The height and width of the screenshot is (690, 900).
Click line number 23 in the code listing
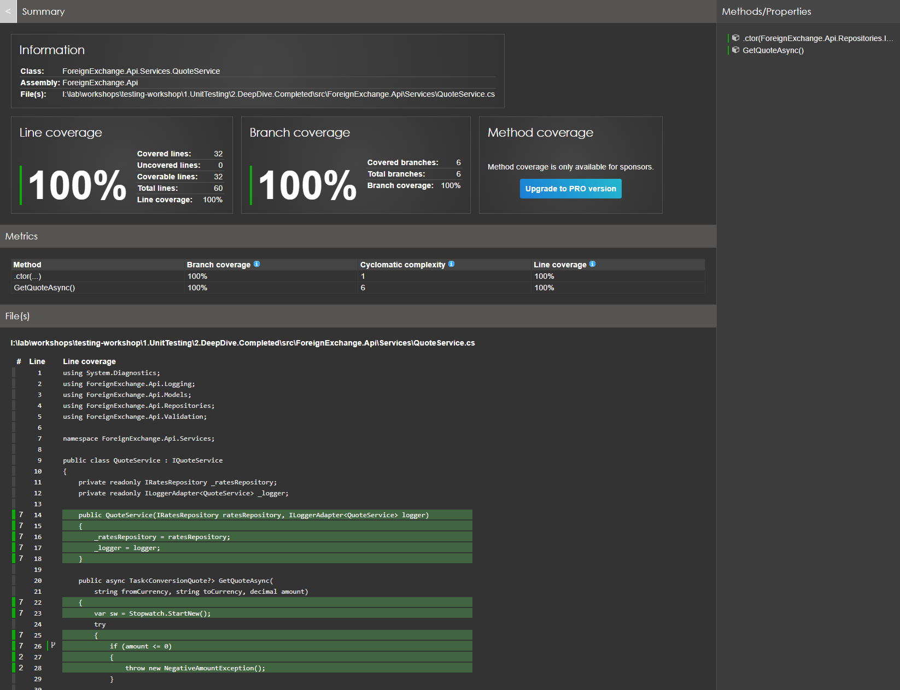coord(38,613)
